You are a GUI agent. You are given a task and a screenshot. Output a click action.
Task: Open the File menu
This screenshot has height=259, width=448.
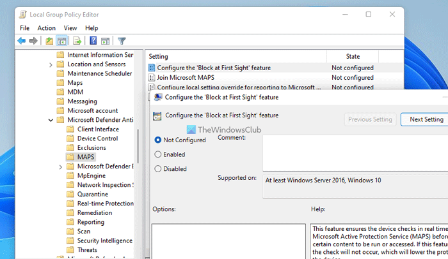[24, 28]
